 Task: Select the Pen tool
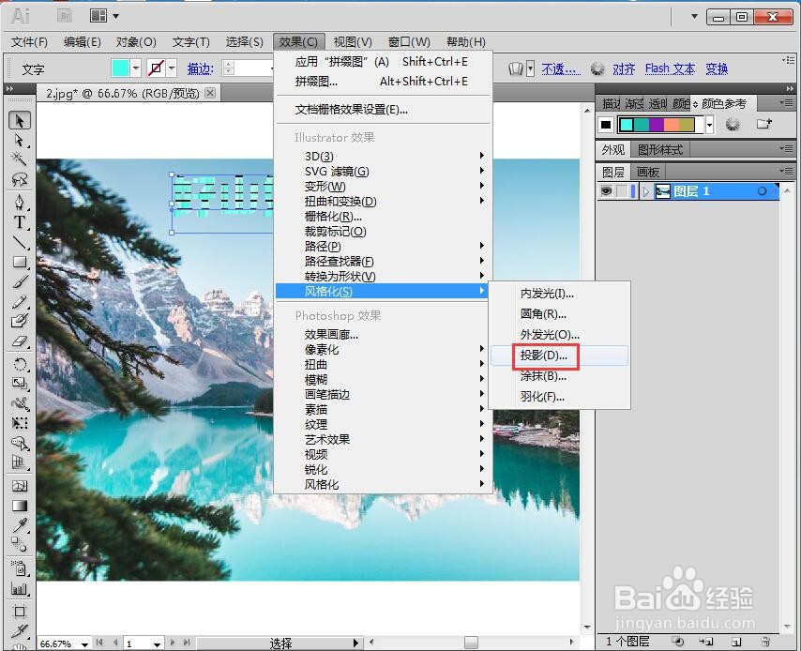tap(19, 202)
